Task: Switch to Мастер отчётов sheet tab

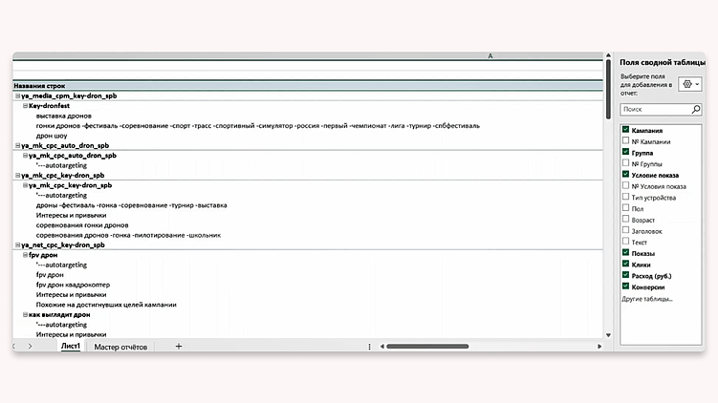Action: click(x=120, y=347)
